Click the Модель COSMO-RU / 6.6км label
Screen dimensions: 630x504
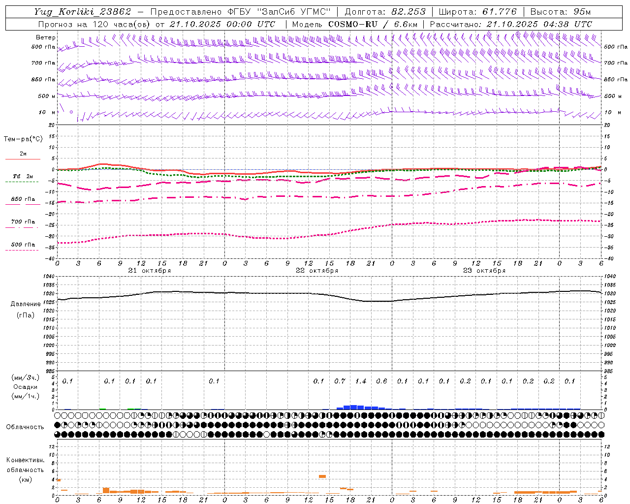355,24
